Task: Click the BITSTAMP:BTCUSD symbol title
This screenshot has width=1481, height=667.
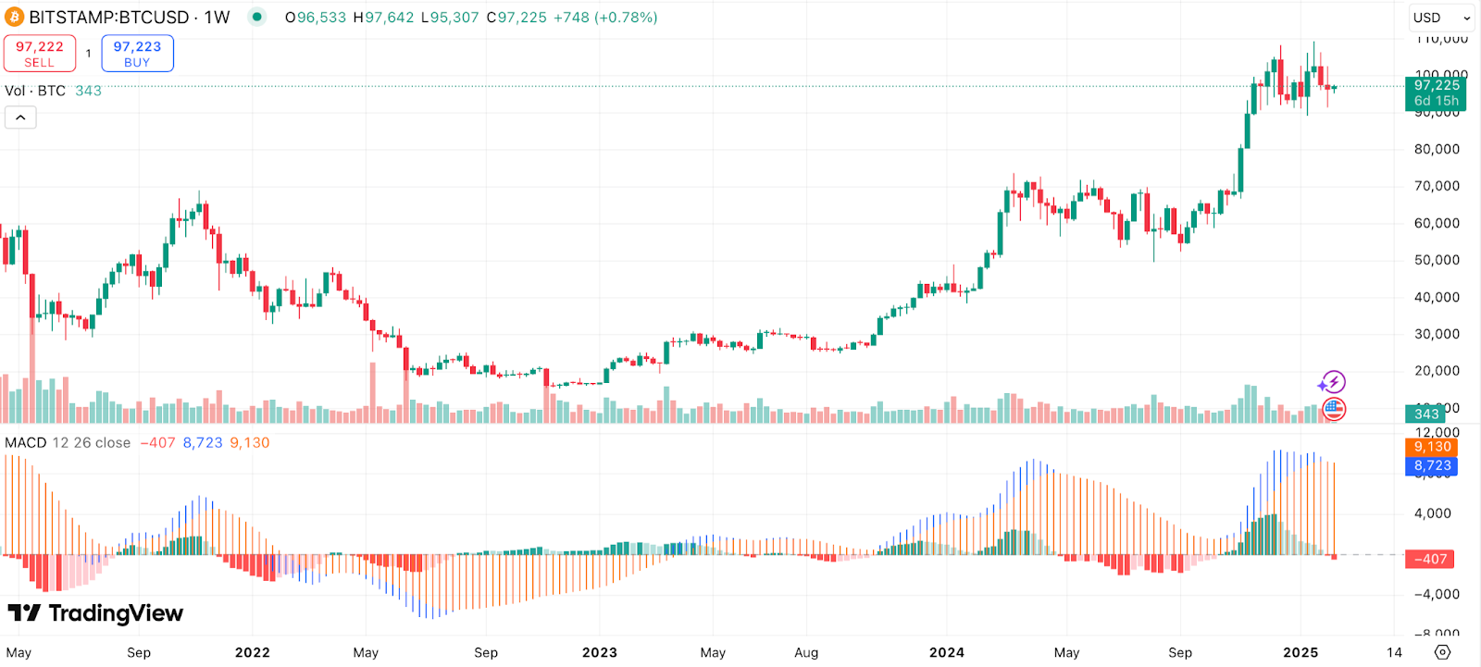Action: pyautogui.click(x=109, y=17)
